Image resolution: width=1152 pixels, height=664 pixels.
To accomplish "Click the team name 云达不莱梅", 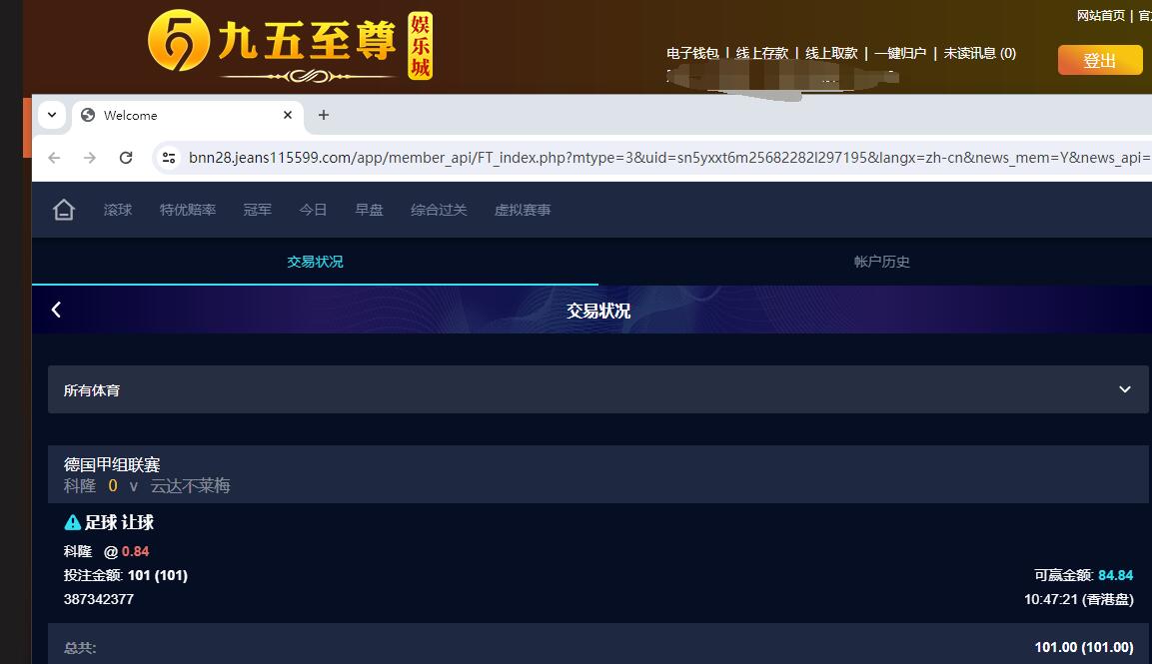I will [x=190, y=486].
